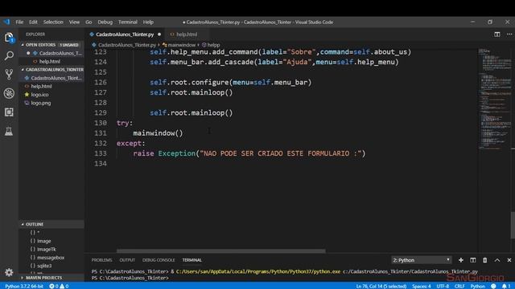
Task: Click the notifications bell in status bar
Action: pyautogui.click(x=506, y=286)
